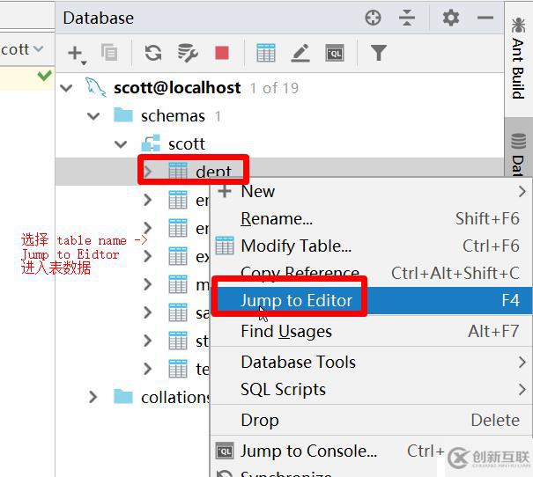Select Jump to Editor in the context menu
This screenshot has height=477, width=533.
(372, 300)
